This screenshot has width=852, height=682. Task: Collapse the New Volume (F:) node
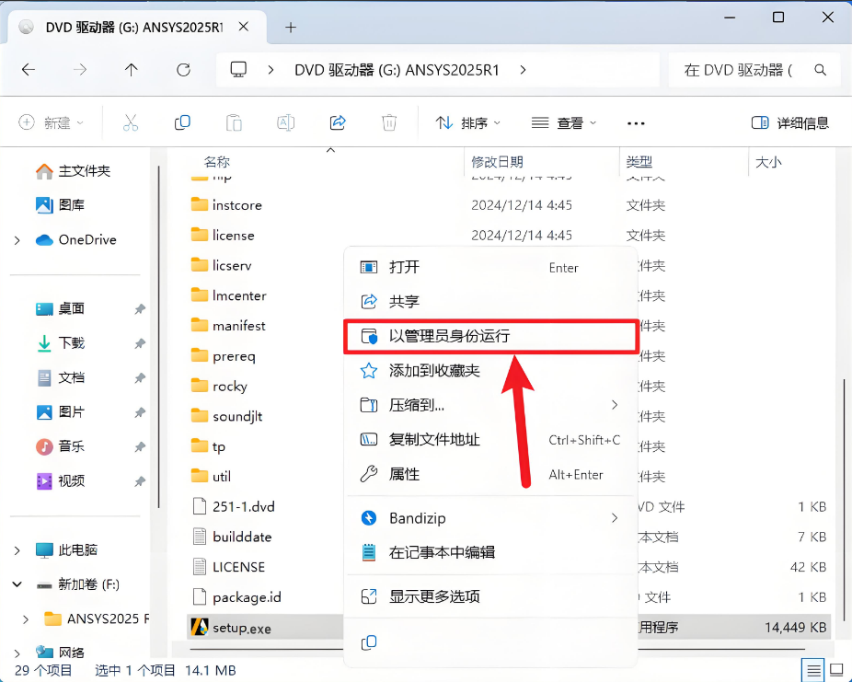pyautogui.click(x=17, y=584)
